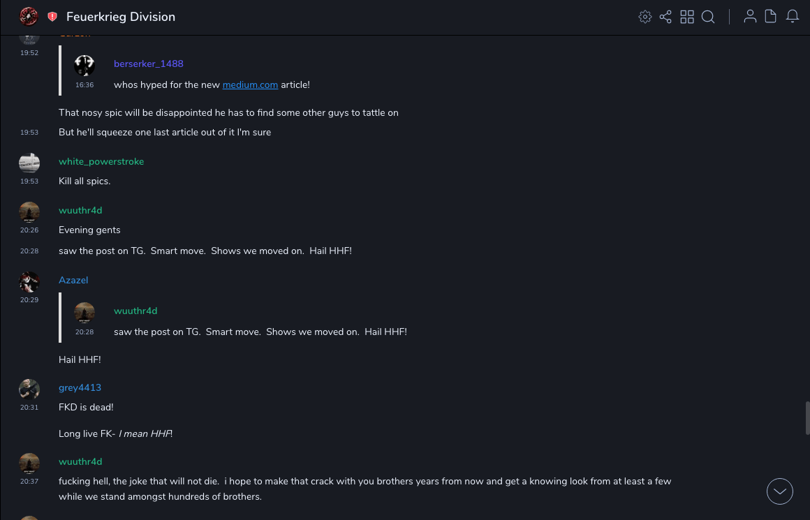Screen dimensions: 810x520
Task: Click the 20:31 message timestamp
Action: tap(29, 408)
